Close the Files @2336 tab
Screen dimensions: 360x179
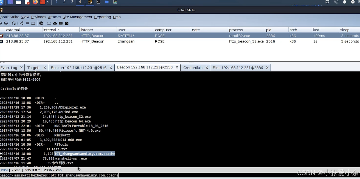(267, 68)
